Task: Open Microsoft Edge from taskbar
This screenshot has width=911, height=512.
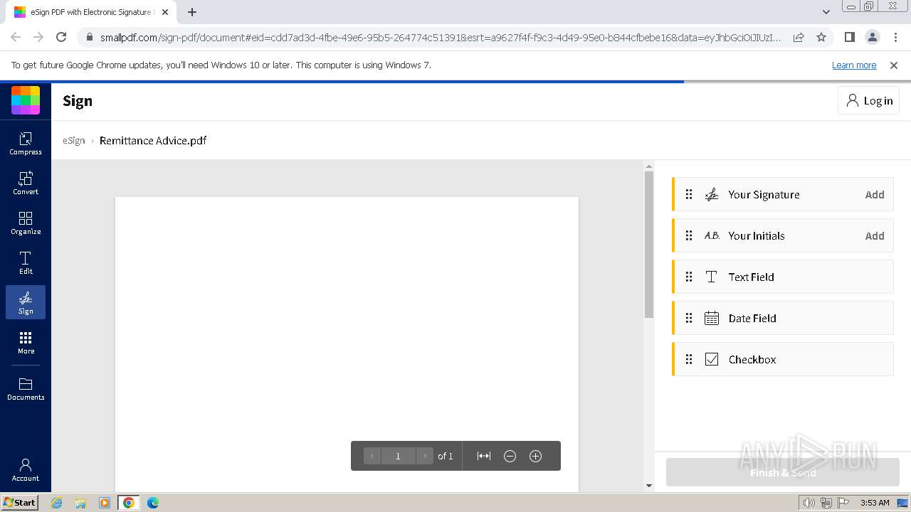Action: pos(153,503)
